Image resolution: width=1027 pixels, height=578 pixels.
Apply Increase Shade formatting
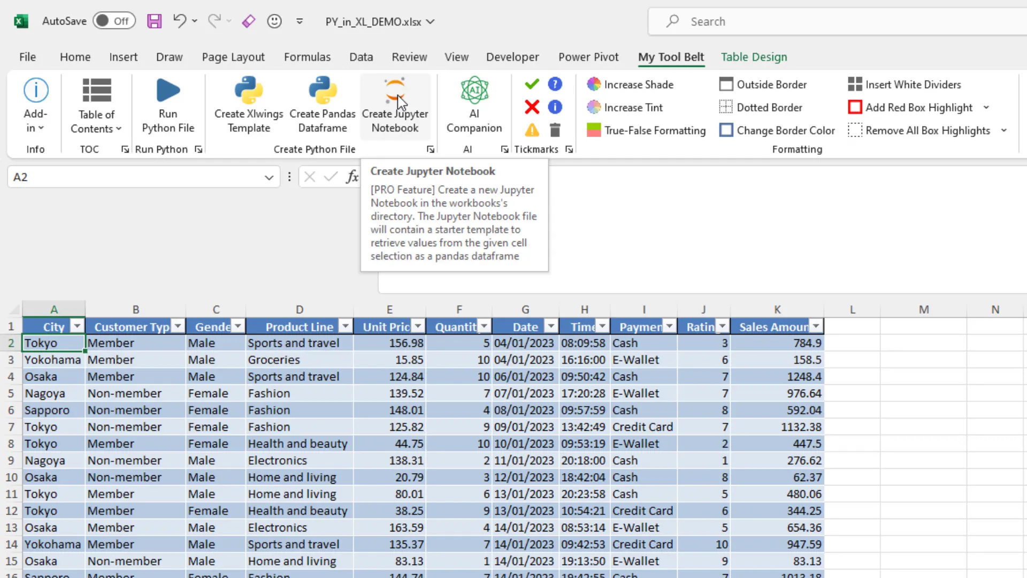[x=630, y=84]
